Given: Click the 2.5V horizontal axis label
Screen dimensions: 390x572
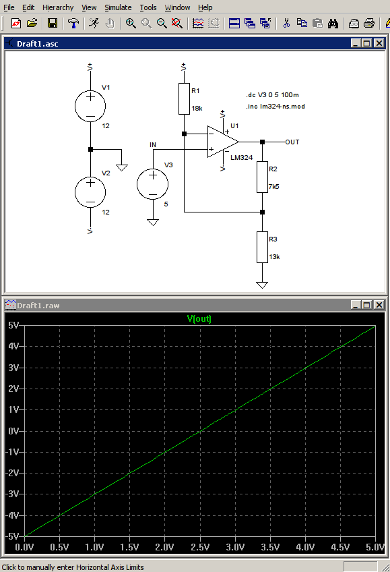Looking at the screenshot, I should click(200, 547).
